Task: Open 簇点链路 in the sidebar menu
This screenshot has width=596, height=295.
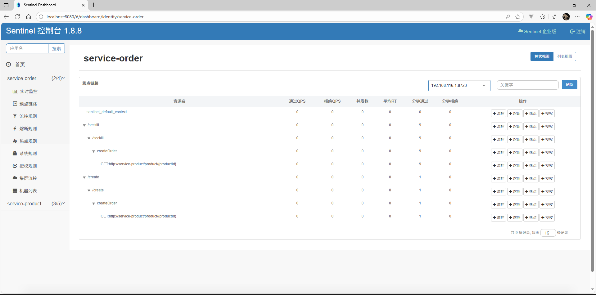Action: (28, 104)
